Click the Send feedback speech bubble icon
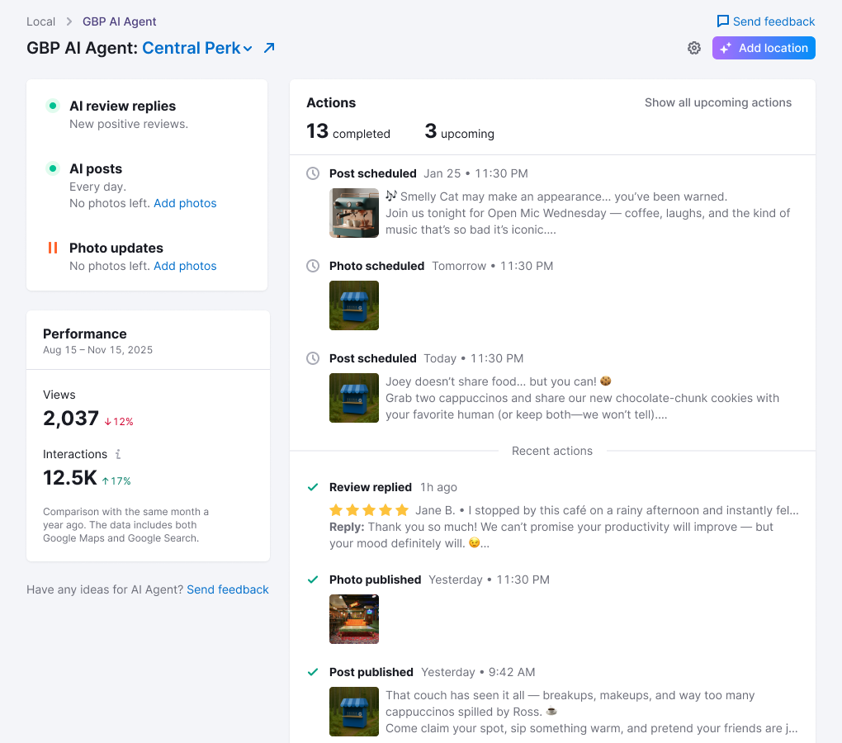The width and height of the screenshot is (842, 743). pyautogui.click(x=723, y=21)
